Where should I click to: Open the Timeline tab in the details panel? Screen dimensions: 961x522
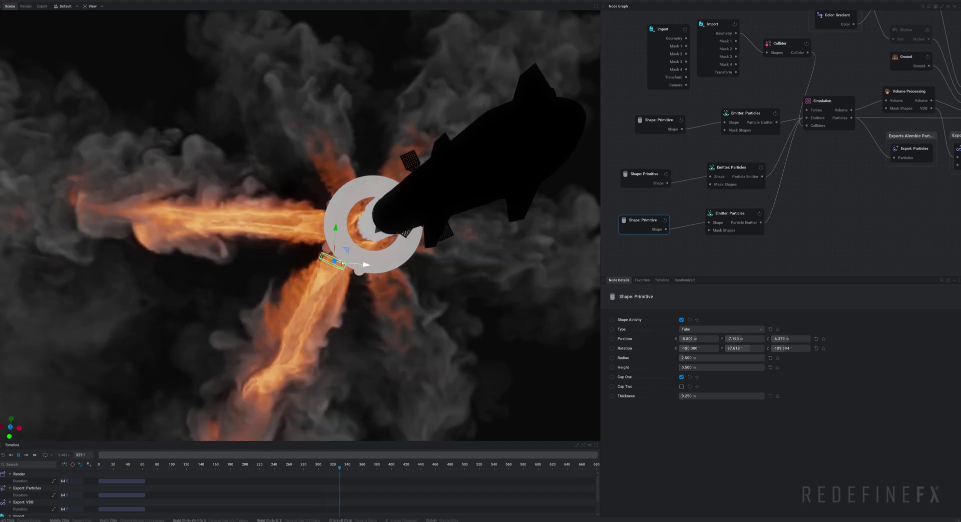(662, 280)
